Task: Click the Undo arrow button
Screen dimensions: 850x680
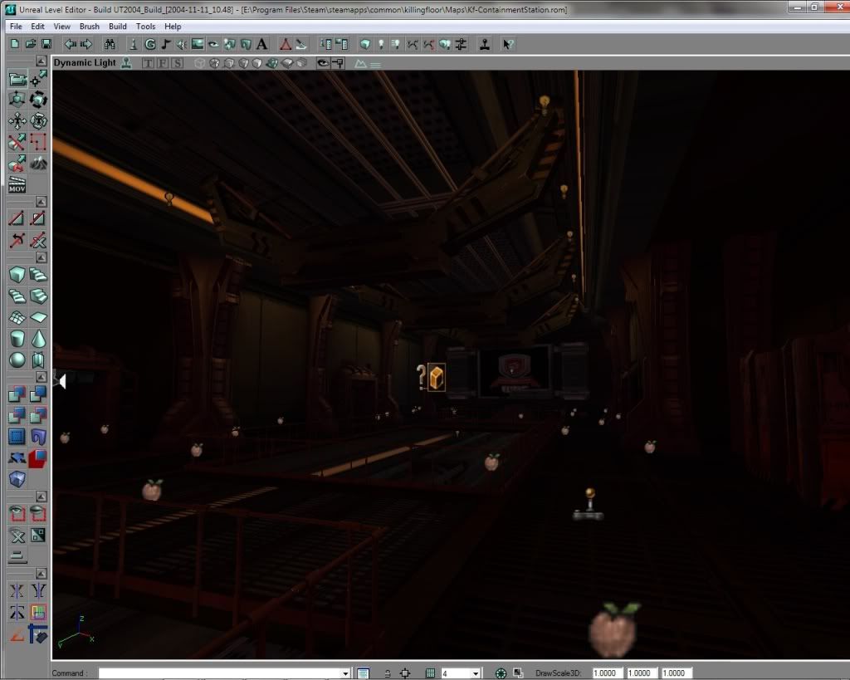Action: pyautogui.click(x=70, y=44)
